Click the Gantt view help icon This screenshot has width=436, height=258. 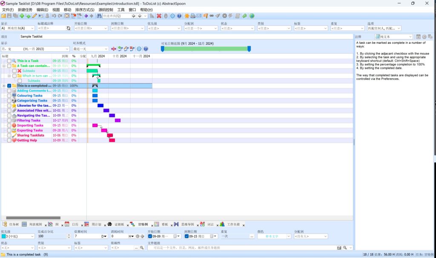pyautogui.click(x=146, y=49)
